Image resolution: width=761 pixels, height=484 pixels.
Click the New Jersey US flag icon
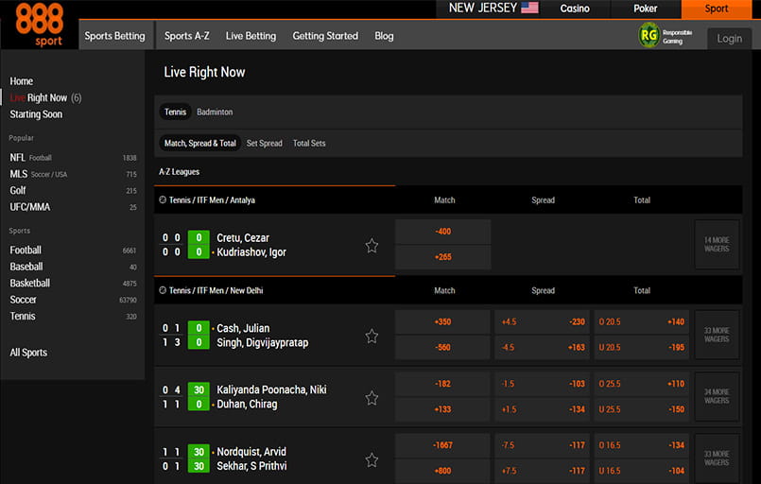click(529, 8)
